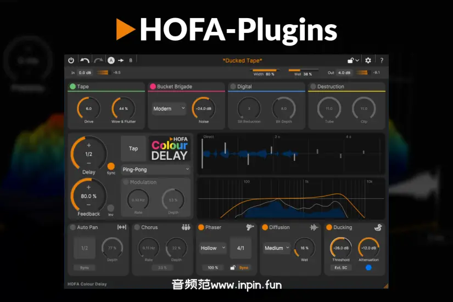Click the Phaser icon
Viewport: 453px width, 302px height.
pos(250,227)
